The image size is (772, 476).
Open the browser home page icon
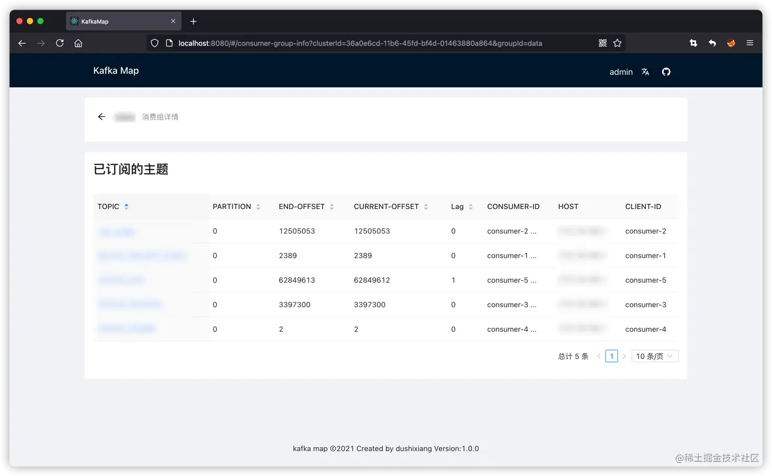[78, 43]
